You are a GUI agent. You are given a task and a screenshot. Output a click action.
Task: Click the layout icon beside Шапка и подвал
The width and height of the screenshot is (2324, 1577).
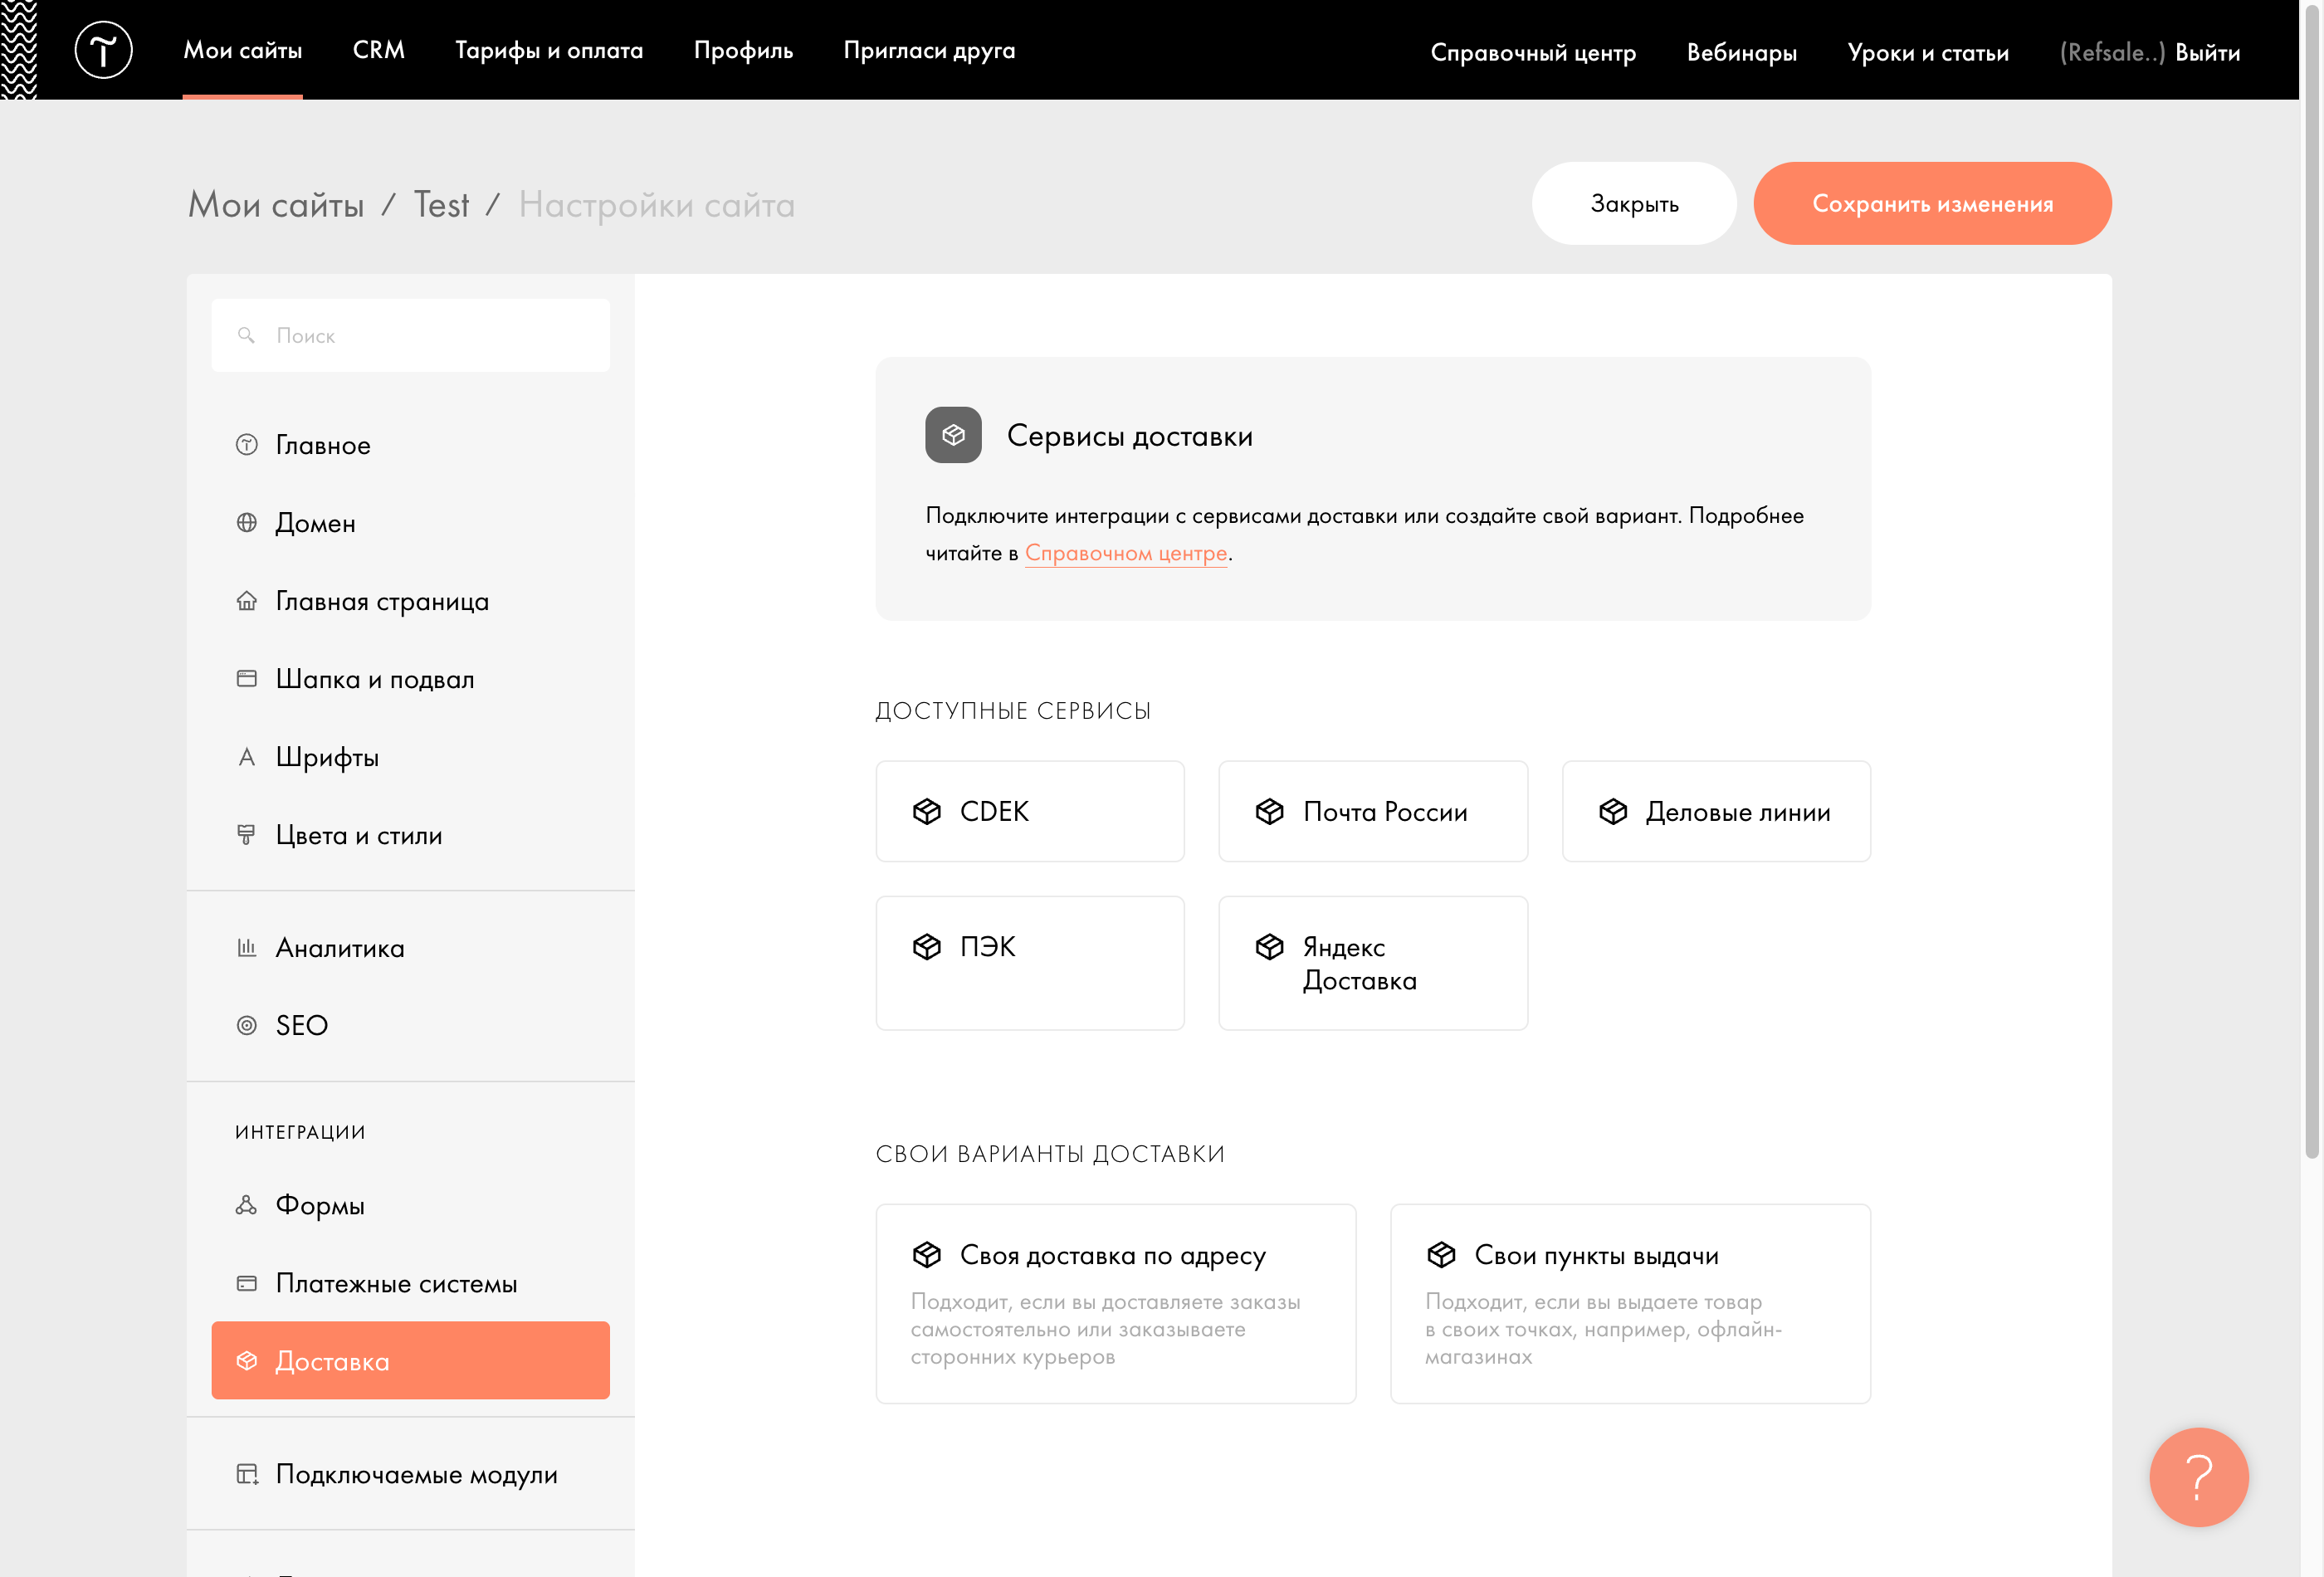(246, 678)
